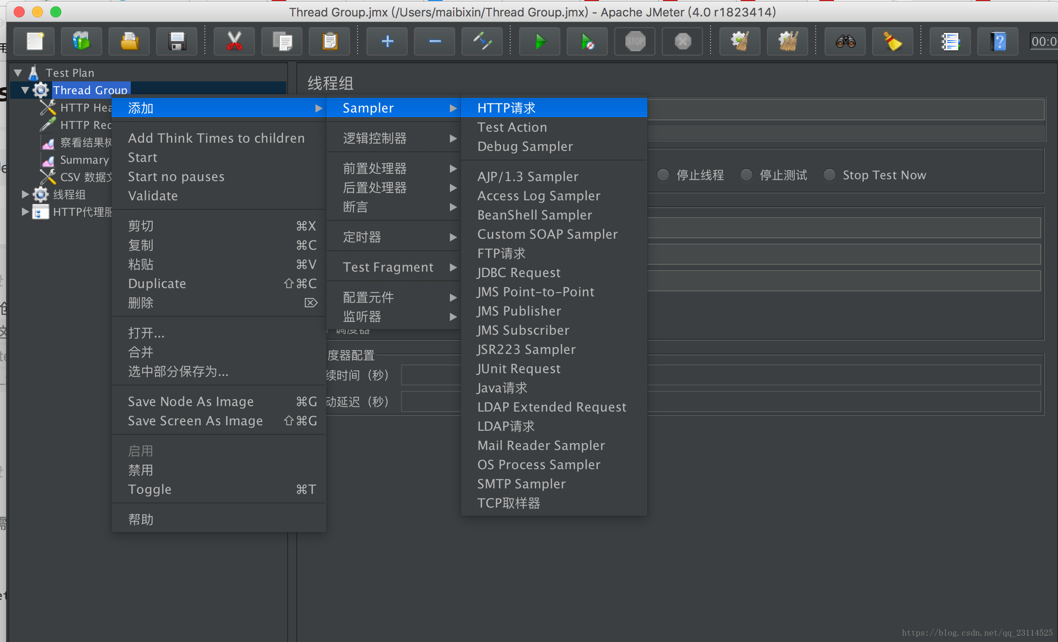Click the Clear results broom icon
Viewport: 1058px width, 642px height.
[740, 42]
